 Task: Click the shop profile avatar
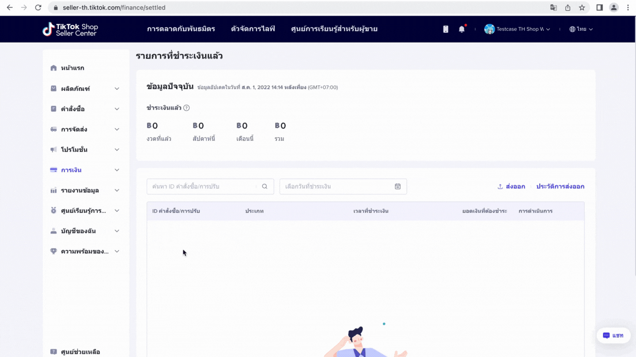(x=489, y=29)
